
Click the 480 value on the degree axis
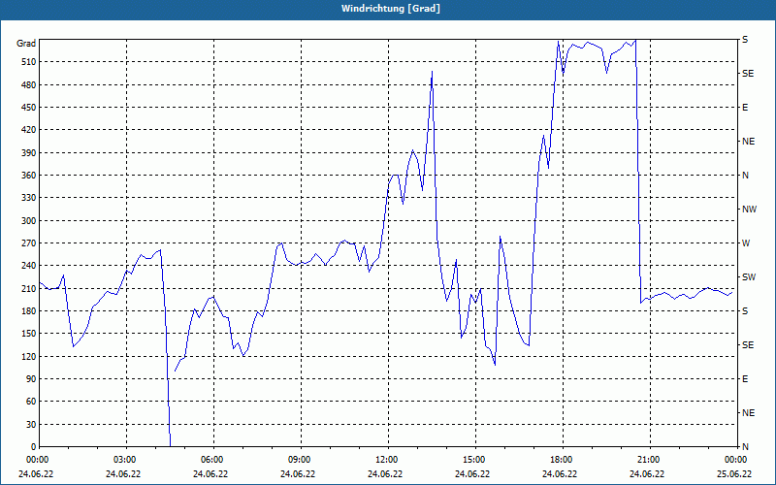[29, 85]
